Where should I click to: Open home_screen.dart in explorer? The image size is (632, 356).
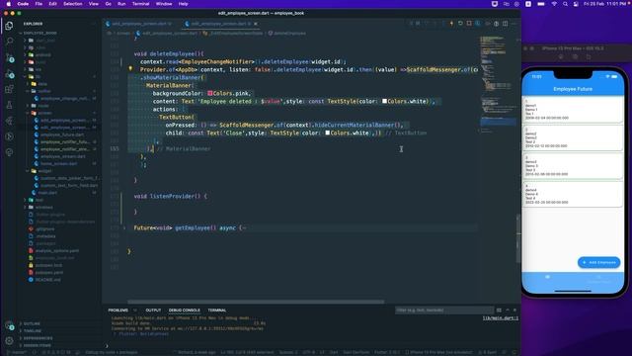point(59,163)
